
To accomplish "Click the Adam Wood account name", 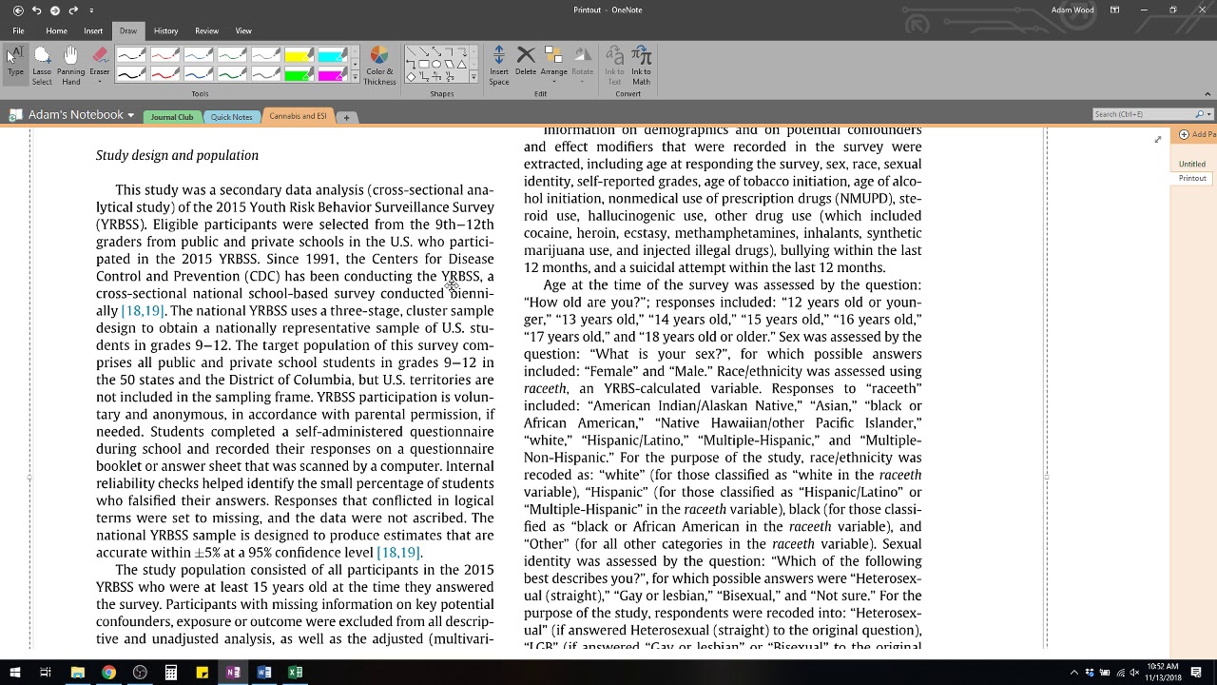I will pyautogui.click(x=1072, y=10).
